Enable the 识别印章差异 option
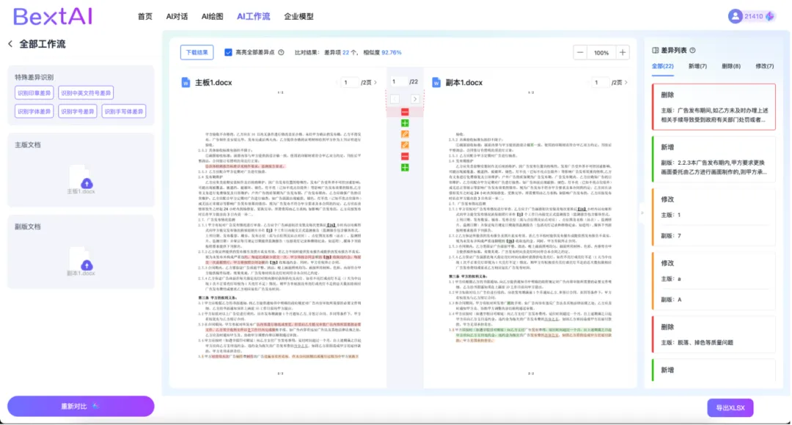 pyautogui.click(x=34, y=93)
